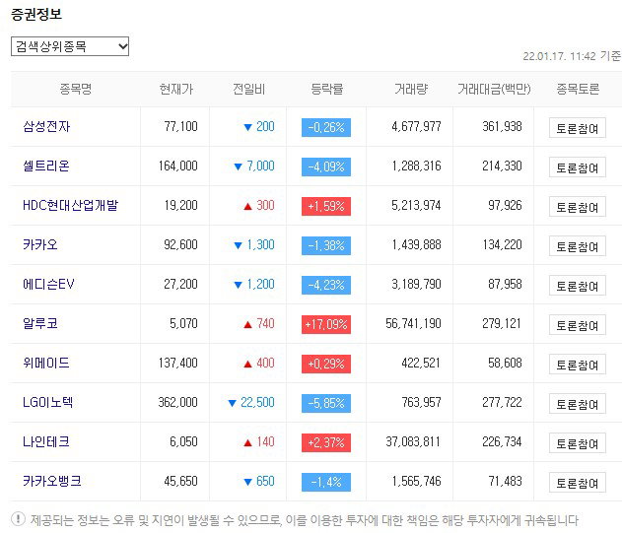Click the 164,000 current price
The width and height of the screenshot is (622, 533).
[178, 166]
